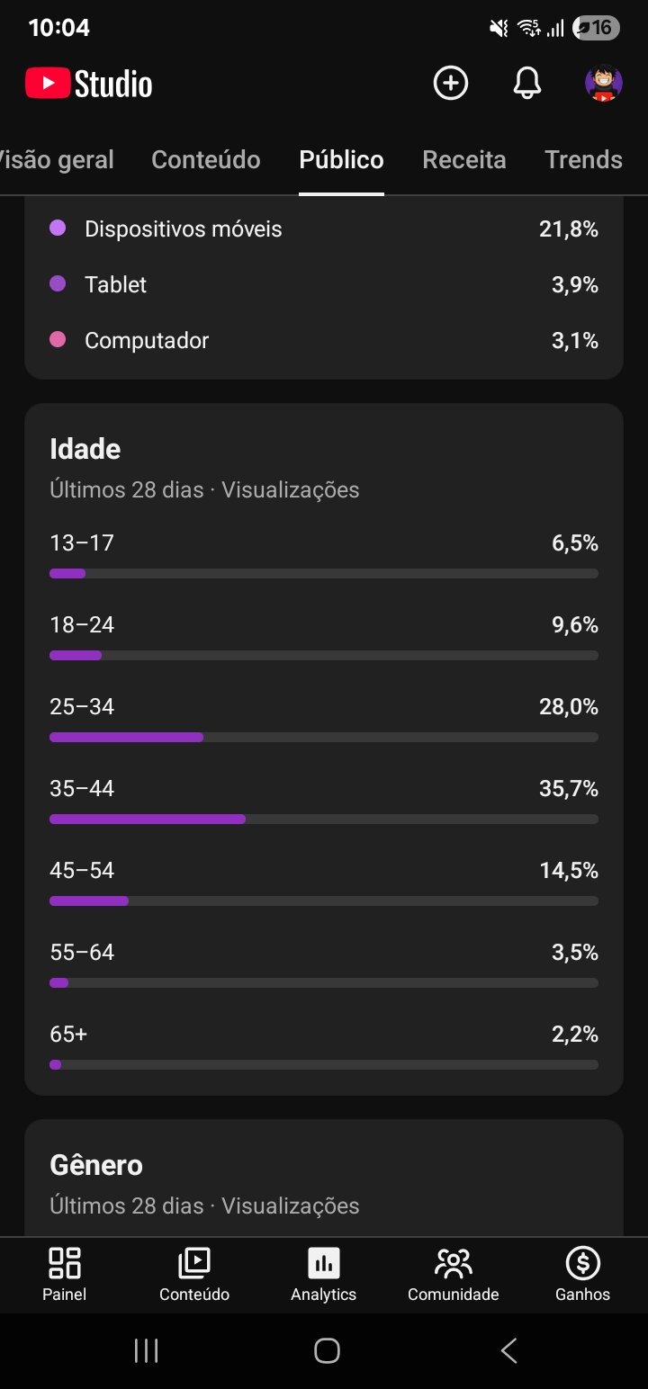Tap the Dispositivos móveis row
The height and width of the screenshot is (1389, 648).
coord(324,229)
